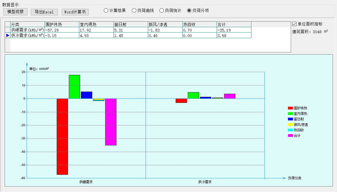
Task: Click the blue 窗日射 legend swatch
Action: coord(290,119)
